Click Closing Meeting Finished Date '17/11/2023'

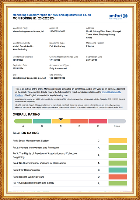(55, 60)
